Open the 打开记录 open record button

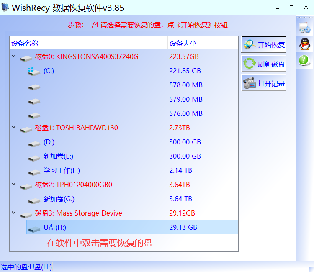point(264,83)
